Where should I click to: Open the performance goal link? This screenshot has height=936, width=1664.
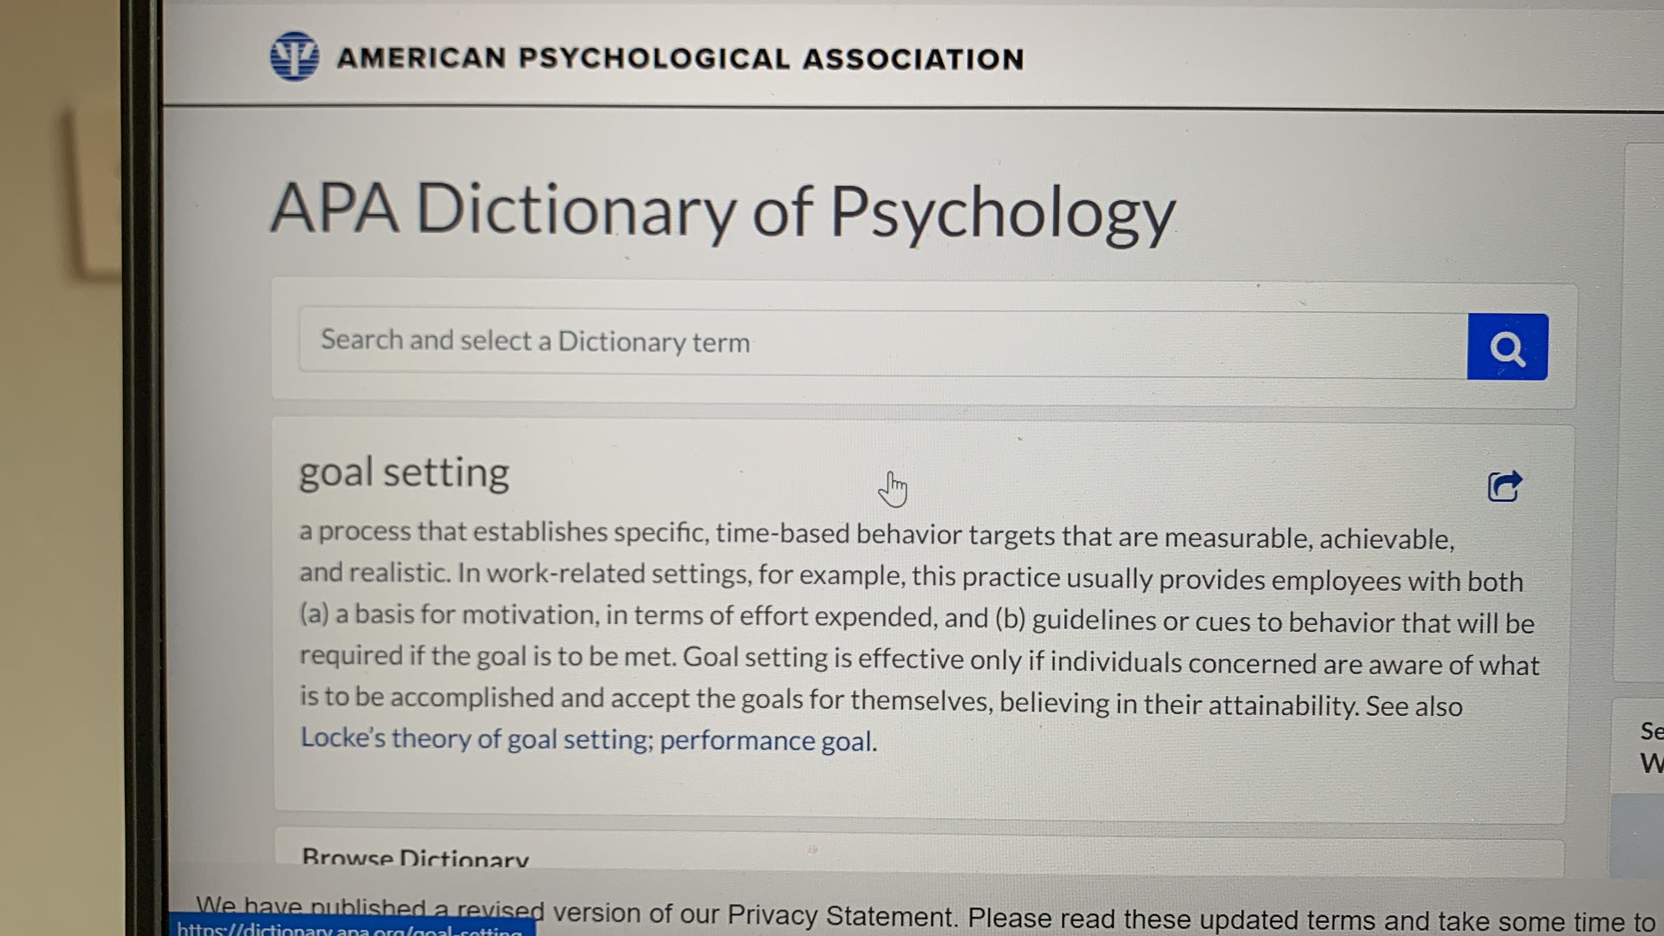(x=766, y=741)
